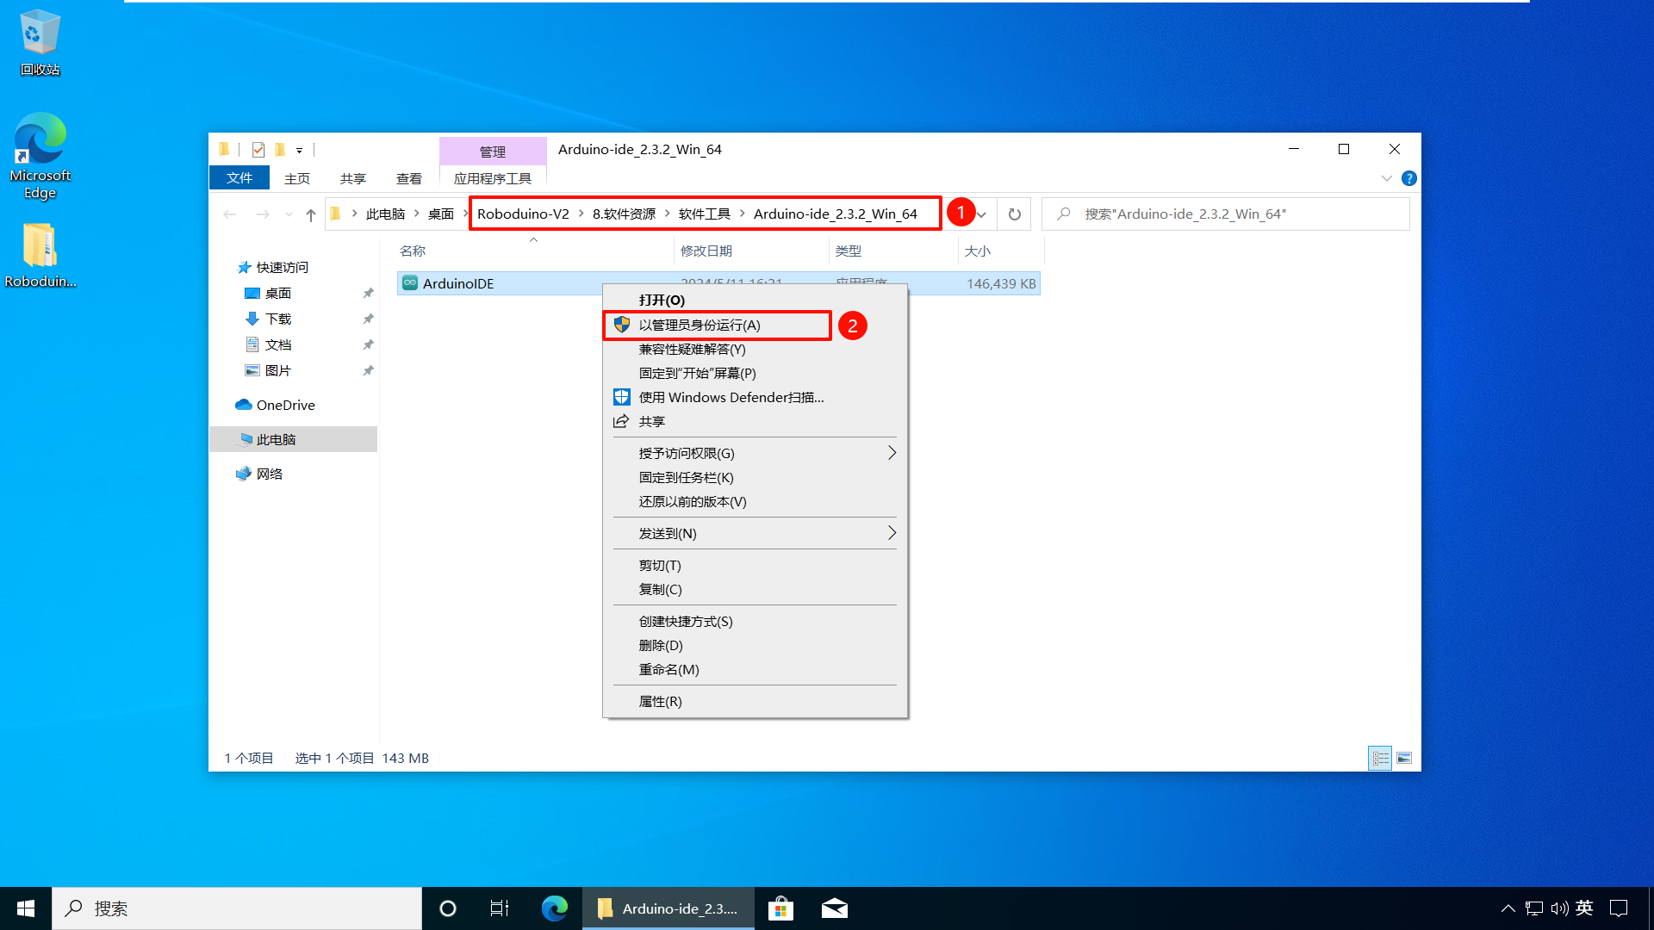Choose 固定到任务栏(K)
The width and height of the screenshot is (1654, 930).
(x=755, y=478)
